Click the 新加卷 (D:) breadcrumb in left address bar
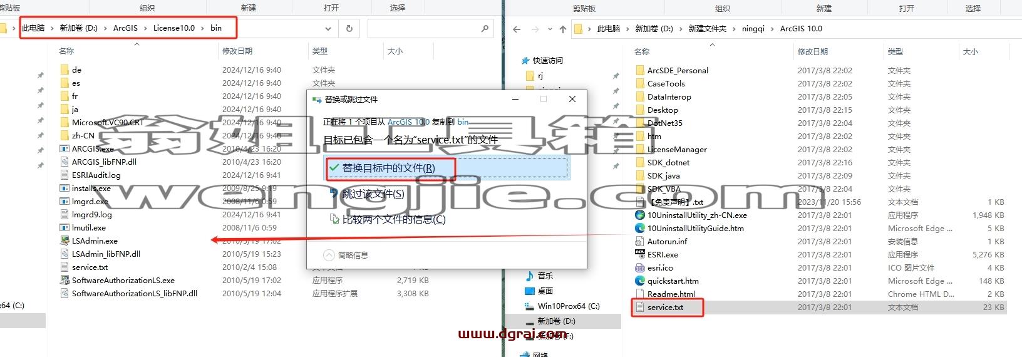 tap(78, 28)
